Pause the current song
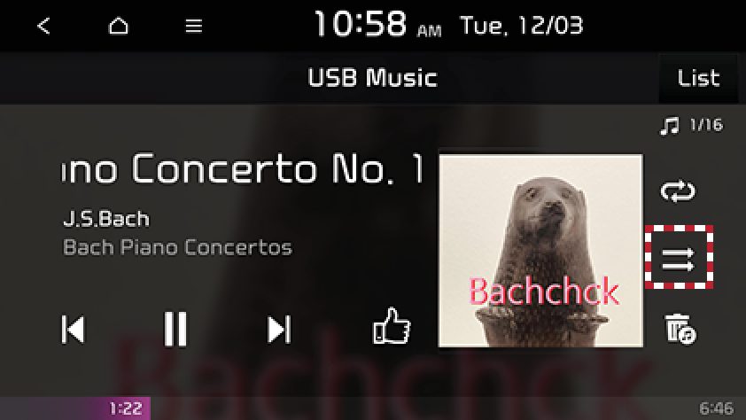The width and height of the screenshot is (746, 420). [175, 329]
